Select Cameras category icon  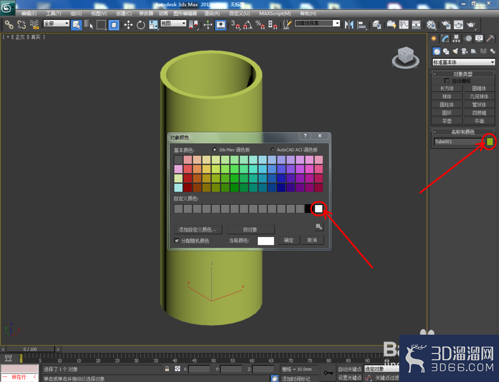(465, 51)
